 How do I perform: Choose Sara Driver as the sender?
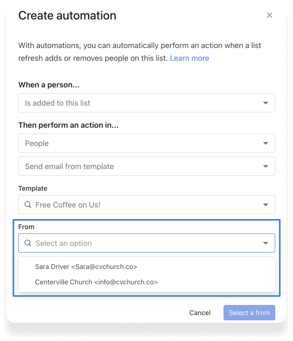point(86,267)
